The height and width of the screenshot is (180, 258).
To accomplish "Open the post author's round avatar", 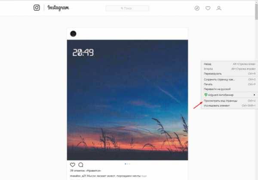I will [x=73, y=33].
